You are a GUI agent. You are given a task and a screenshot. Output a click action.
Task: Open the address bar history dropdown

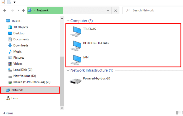coord(108,10)
